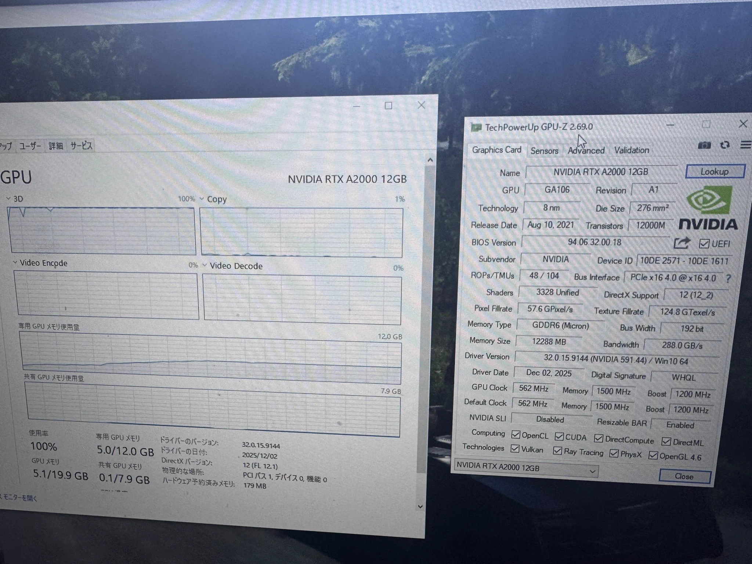Click the BIOS Version field 94.06.32.00.18
The width and height of the screenshot is (752, 564).
595,242
